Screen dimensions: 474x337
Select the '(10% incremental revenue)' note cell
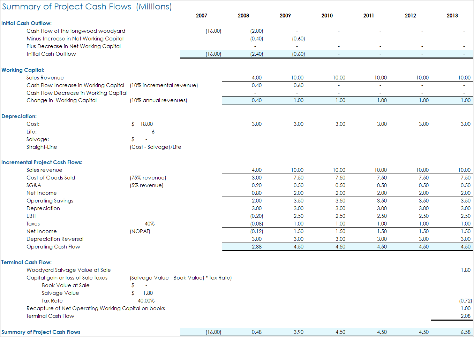[164, 85]
